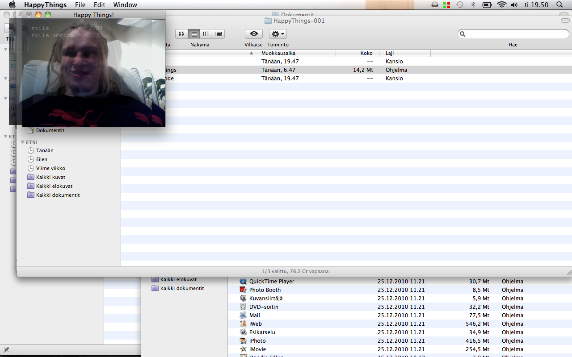Select Photo Booth application row
The image size is (572, 357).
[265, 290]
